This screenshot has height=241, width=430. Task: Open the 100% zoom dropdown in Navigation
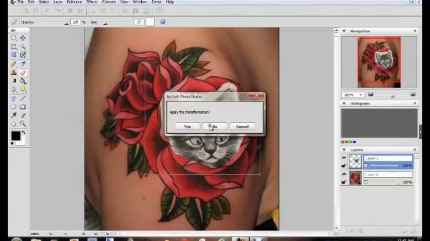point(361,95)
